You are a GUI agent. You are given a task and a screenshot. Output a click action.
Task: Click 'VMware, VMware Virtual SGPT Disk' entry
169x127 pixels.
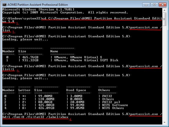coord(86,60)
